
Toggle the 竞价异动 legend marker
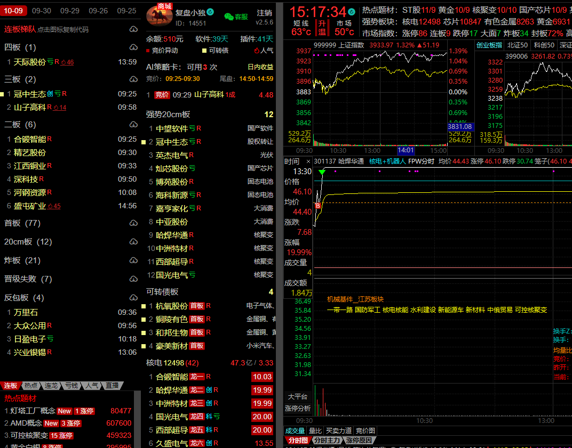point(148,51)
